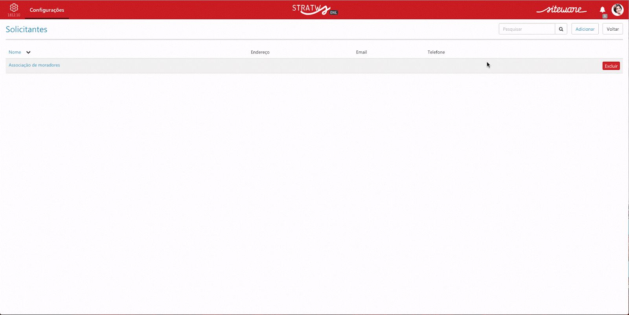Click the Voltar button
The width and height of the screenshot is (629, 315).
click(x=612, y=29)
